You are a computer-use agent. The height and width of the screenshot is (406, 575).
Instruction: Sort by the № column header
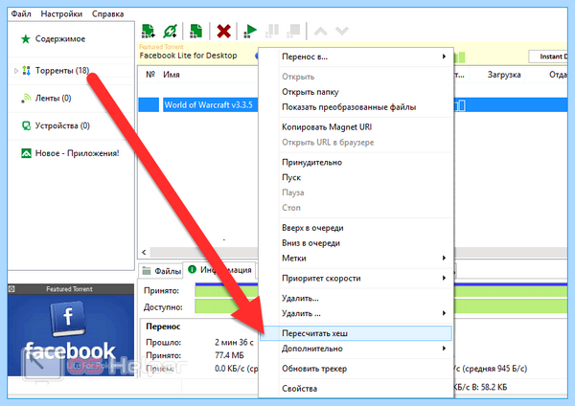coord(150,75)
